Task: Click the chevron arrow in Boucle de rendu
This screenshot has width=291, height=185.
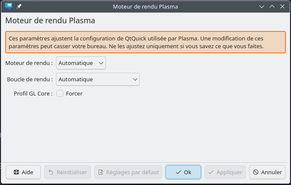Action: [135, 80]
